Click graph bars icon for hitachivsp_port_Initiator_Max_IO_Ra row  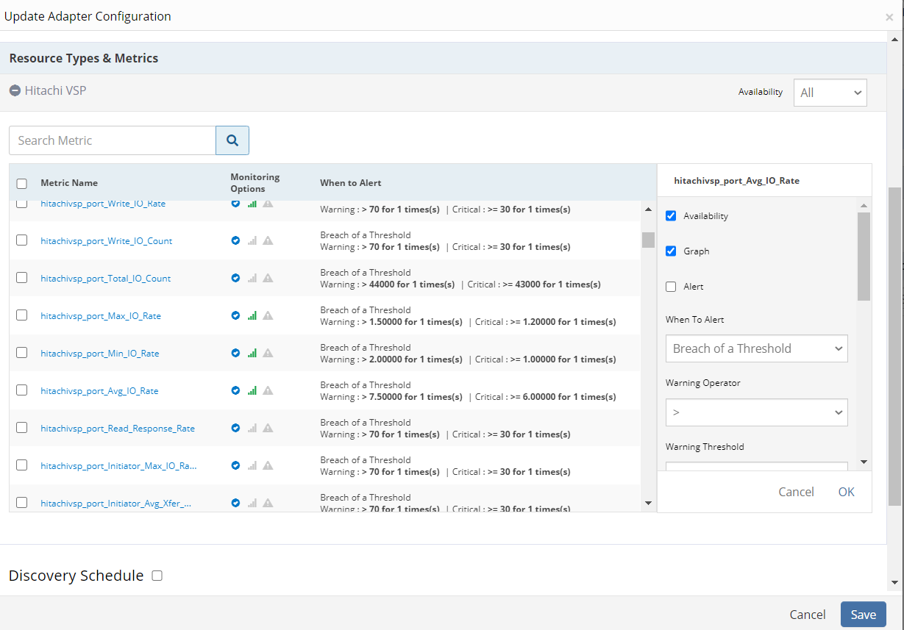click(x=252, y=465)
